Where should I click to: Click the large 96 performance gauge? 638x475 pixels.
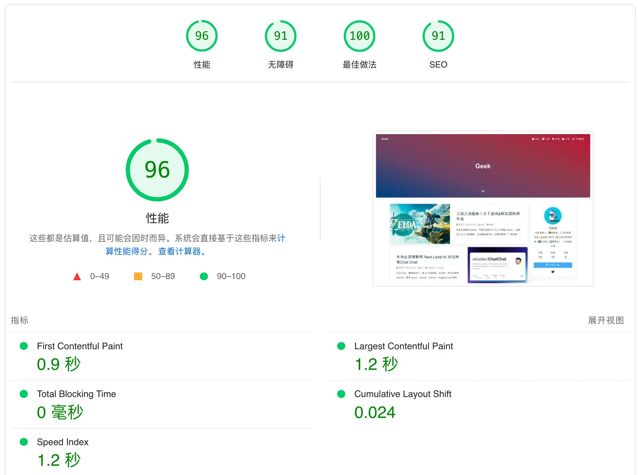pos(157,170)
